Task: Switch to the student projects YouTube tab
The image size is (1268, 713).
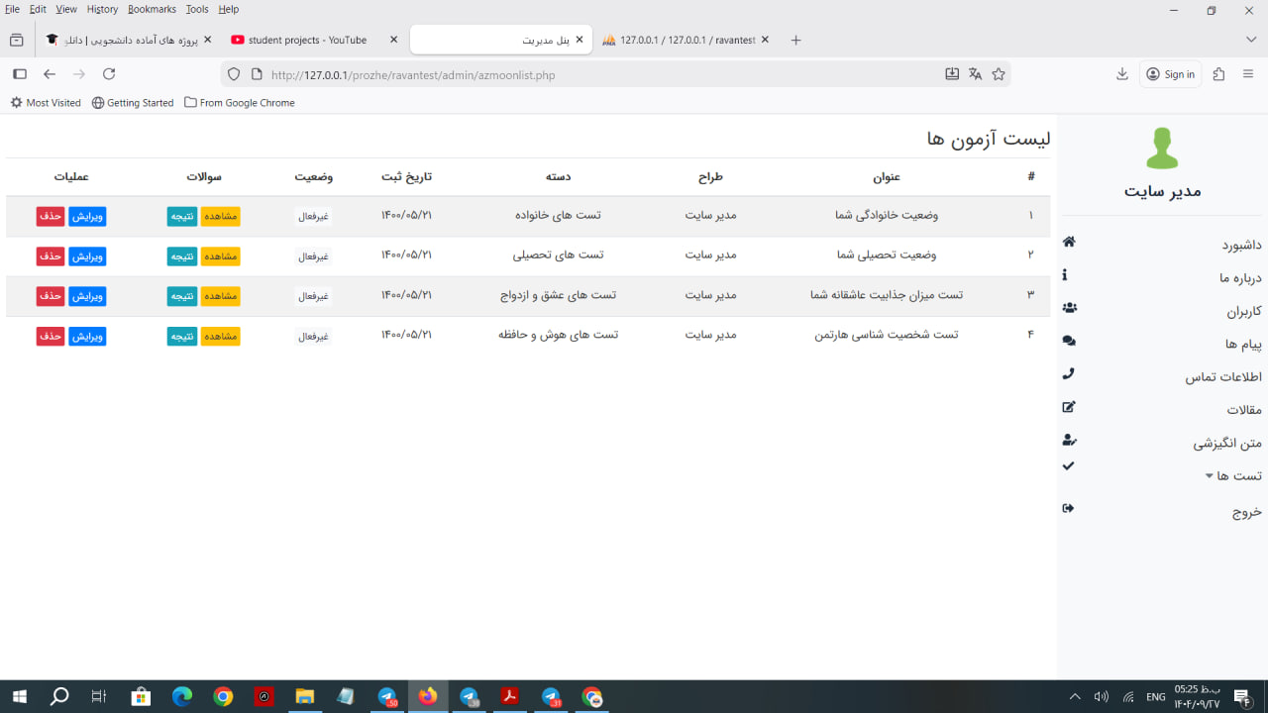Action: [x=307, y=41]
